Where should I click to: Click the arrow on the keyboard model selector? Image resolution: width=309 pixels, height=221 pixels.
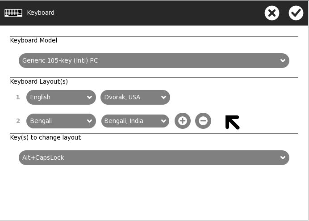pos(283,60)
